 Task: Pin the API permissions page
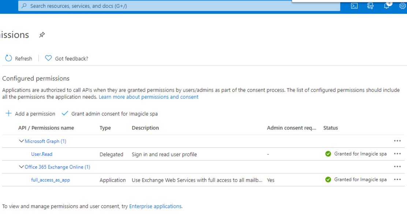point(42,35)
